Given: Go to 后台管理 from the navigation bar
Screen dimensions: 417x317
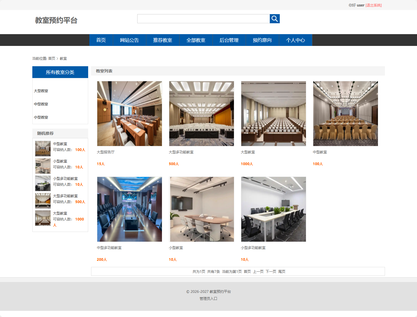Looking at the screenshot, I should [229, 40].
